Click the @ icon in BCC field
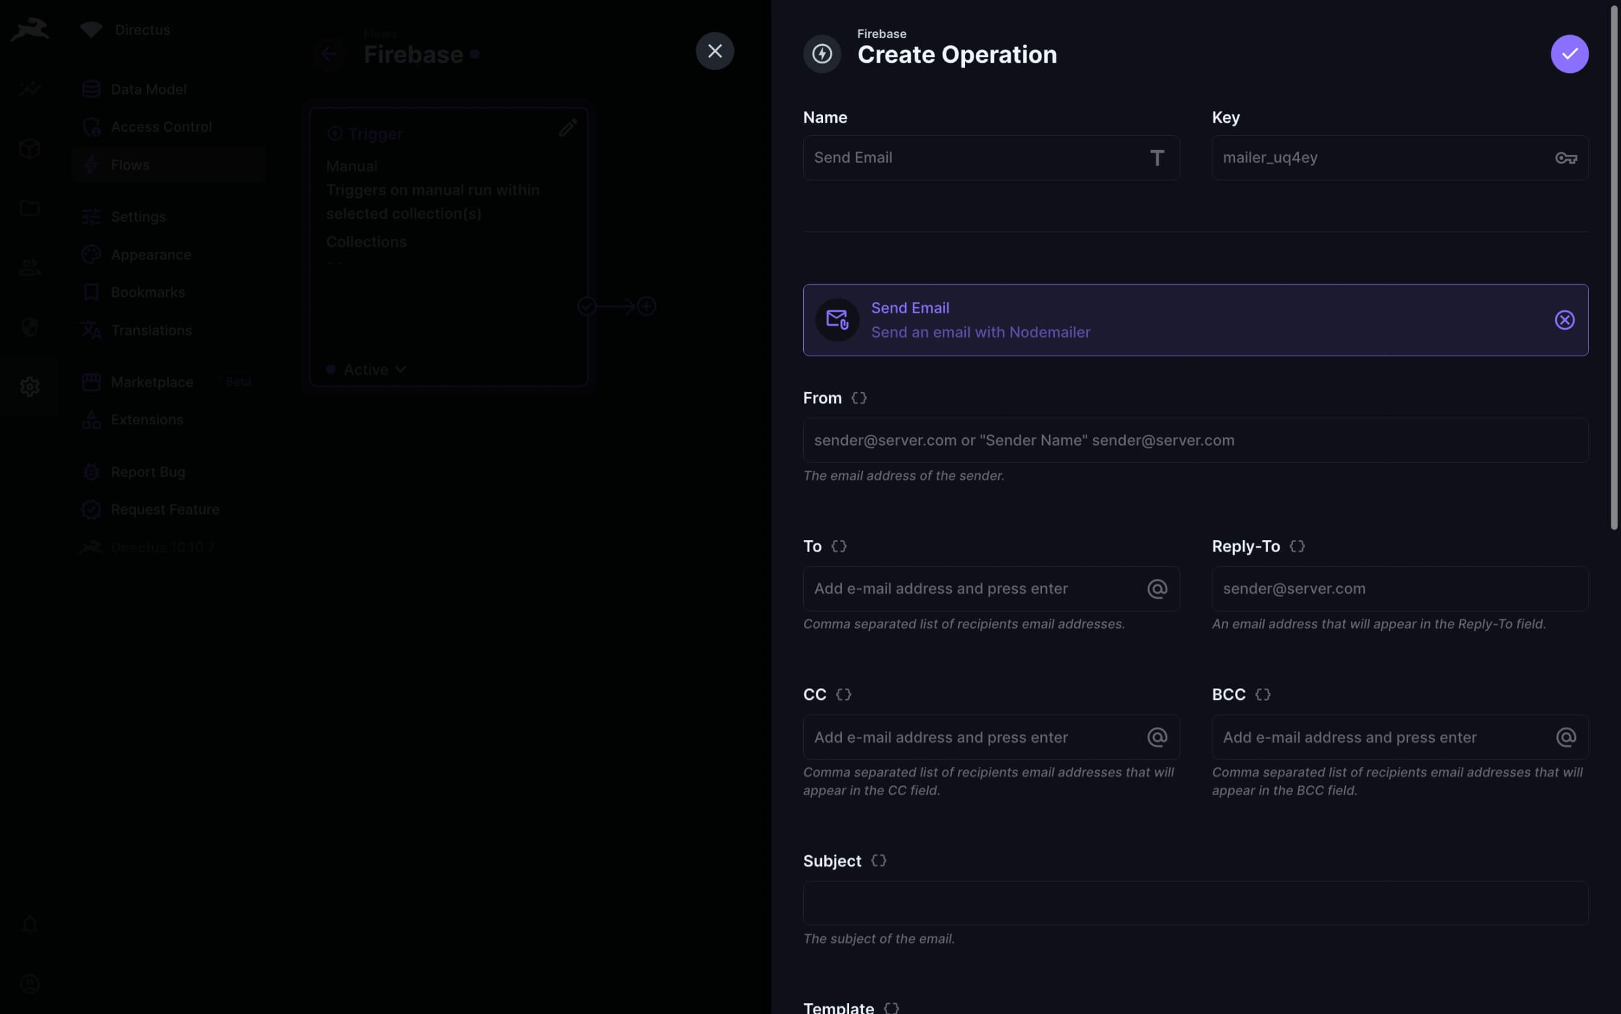 tap(1566, 737)
